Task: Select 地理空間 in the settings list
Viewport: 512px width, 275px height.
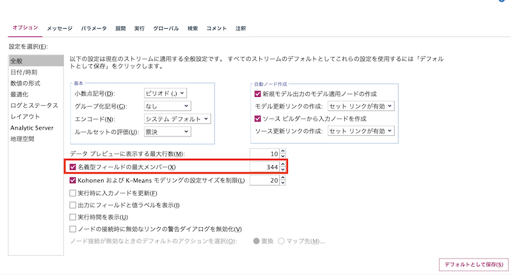Action: [36, 139]
